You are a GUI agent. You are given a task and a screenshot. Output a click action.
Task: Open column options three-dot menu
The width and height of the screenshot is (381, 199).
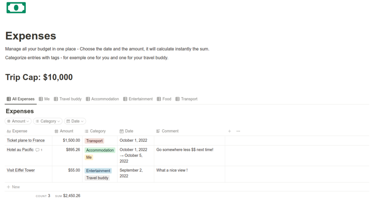click(238, 131)
